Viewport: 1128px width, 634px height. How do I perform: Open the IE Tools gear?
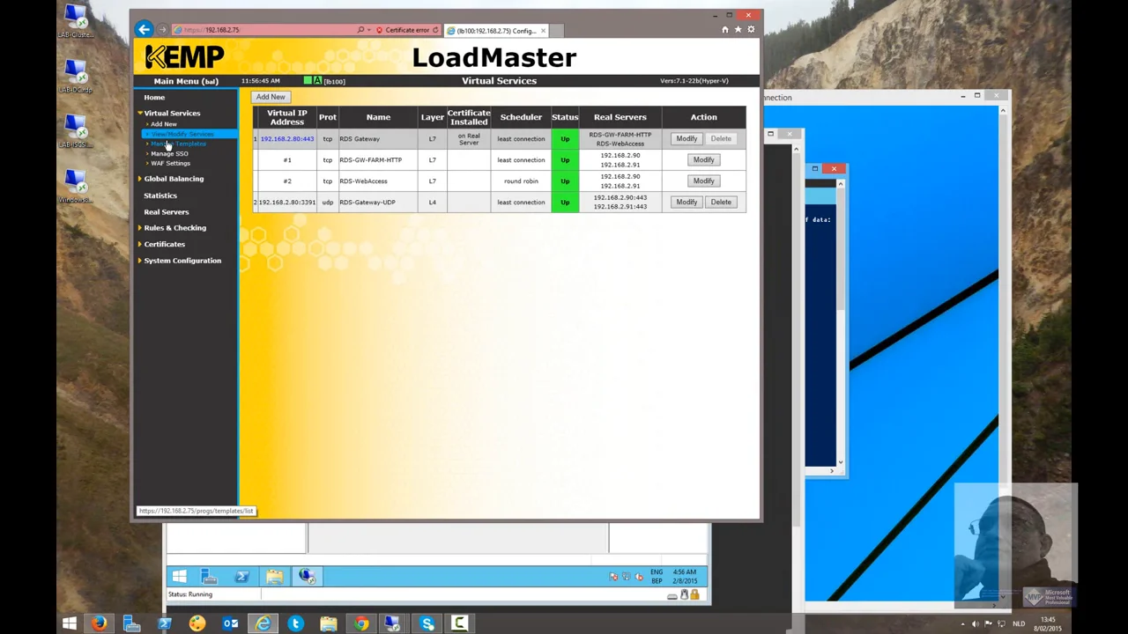(751, 30)
